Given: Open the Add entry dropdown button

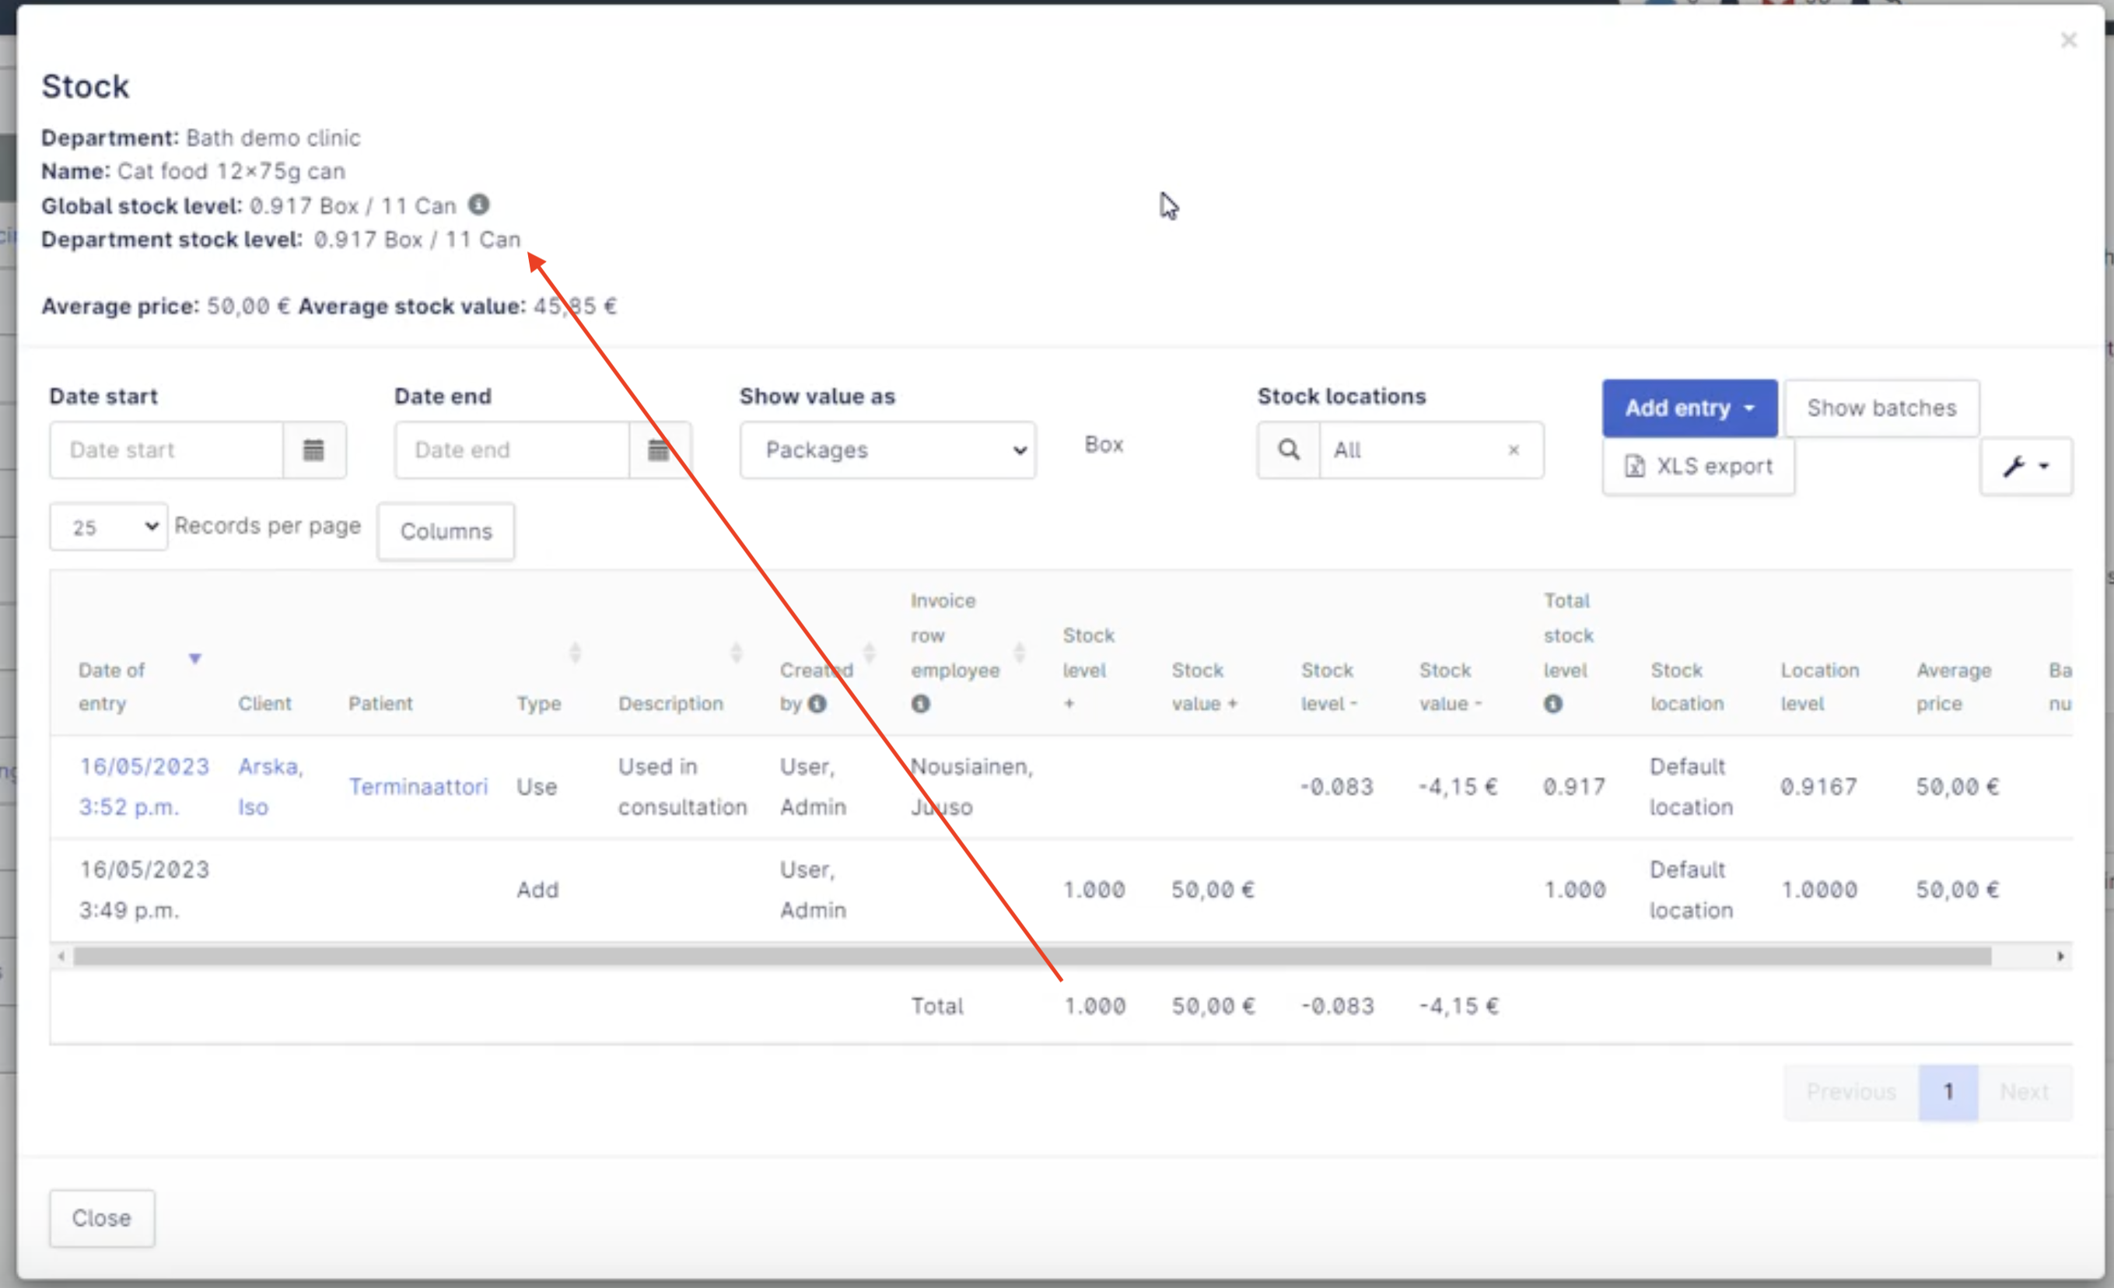Looking at the screenshot, I should pos(1689,408).
